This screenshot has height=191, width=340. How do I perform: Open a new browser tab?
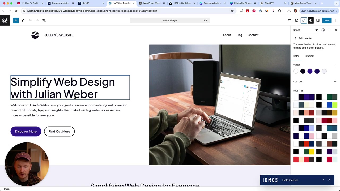[322, 3]
